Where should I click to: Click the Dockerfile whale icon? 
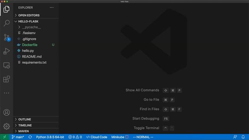[x=19, y=45]
